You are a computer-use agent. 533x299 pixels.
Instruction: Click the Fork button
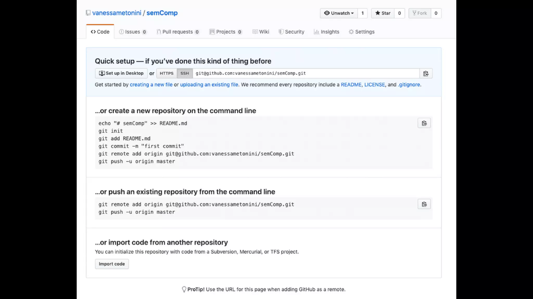click(420, 13)
